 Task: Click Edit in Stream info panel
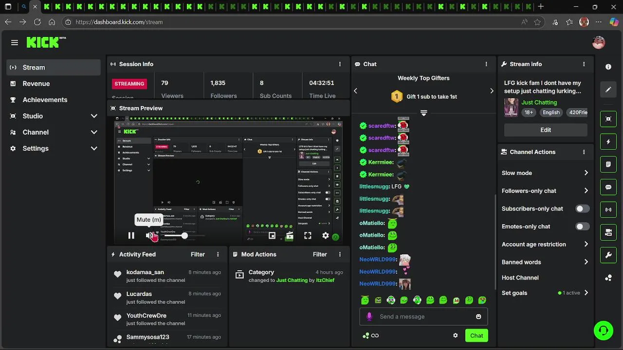(x=546, y=130)
